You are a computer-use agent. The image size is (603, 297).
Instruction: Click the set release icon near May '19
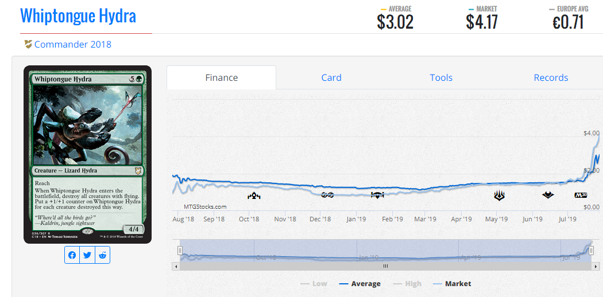(x=499, y=196)
